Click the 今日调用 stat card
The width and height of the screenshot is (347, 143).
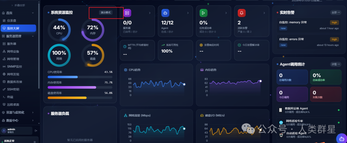point(292,94)
